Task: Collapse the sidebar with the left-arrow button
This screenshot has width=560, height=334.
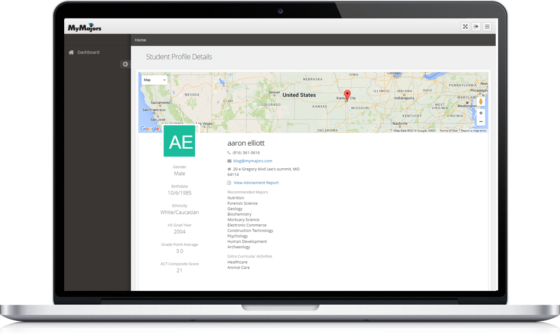Action: [125, 64]
